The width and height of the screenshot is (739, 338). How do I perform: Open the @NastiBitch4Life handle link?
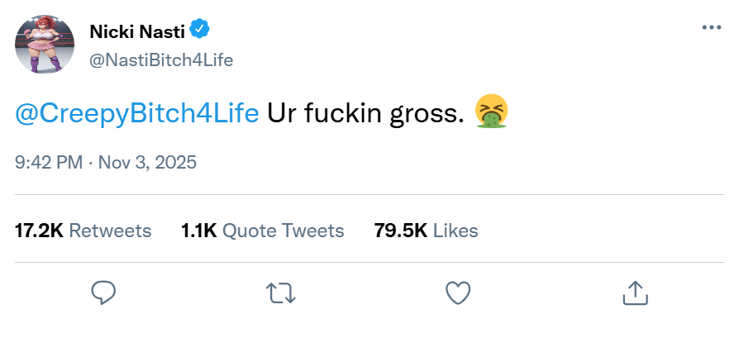coord(160,59)
